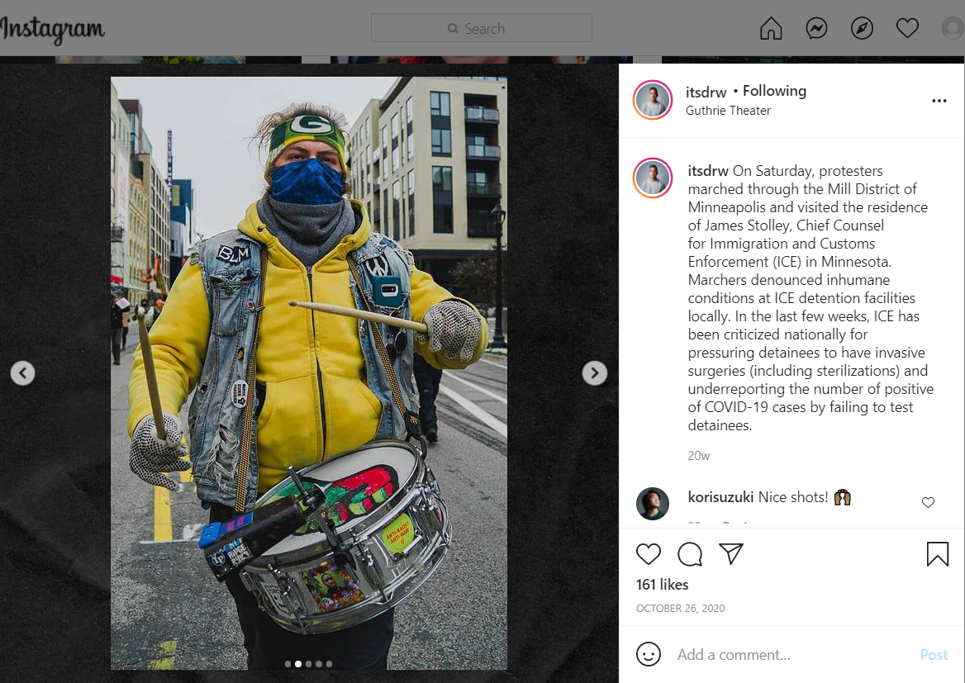Open the comment speech bubble icon
Viewport: 965px width, 683px height.
point(690,554)
